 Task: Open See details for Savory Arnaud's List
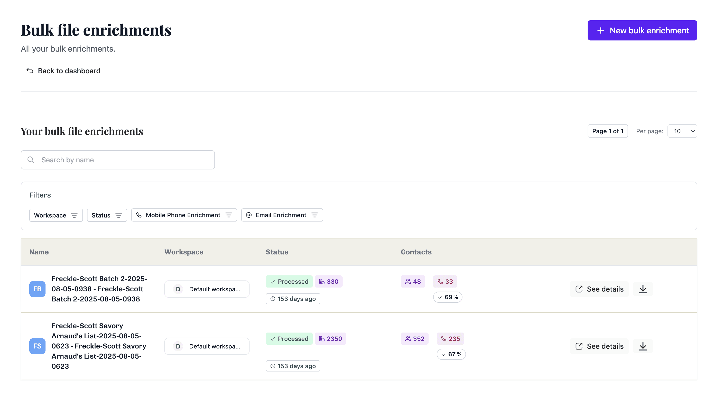599,346
